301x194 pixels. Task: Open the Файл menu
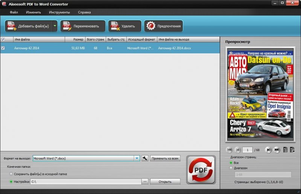[x=14, y=12]
